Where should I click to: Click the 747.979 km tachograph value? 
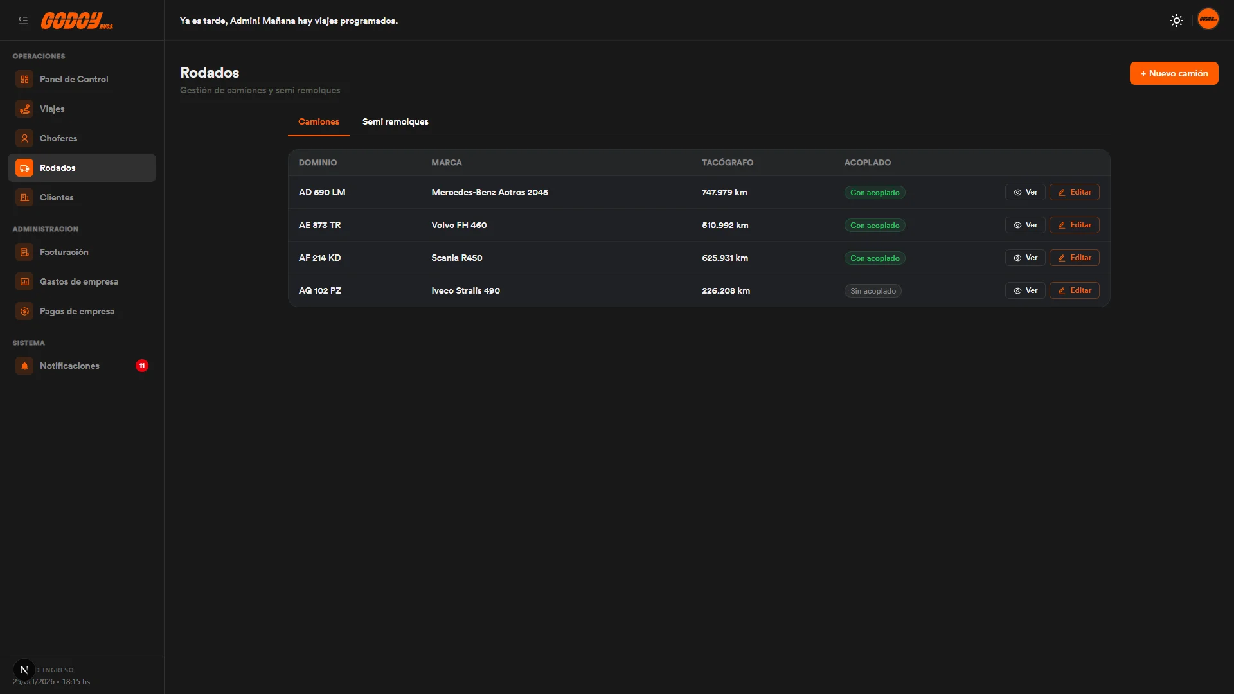(x=724, y=192)
